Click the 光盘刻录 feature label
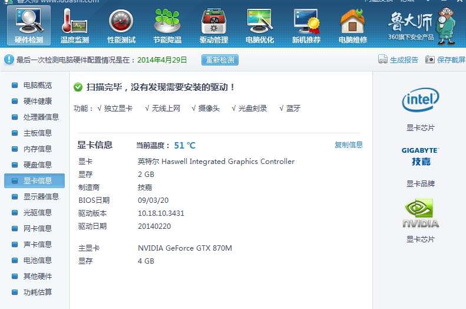Image resolution: width=466 pixels, height=309 pixels. pos(253,109)
